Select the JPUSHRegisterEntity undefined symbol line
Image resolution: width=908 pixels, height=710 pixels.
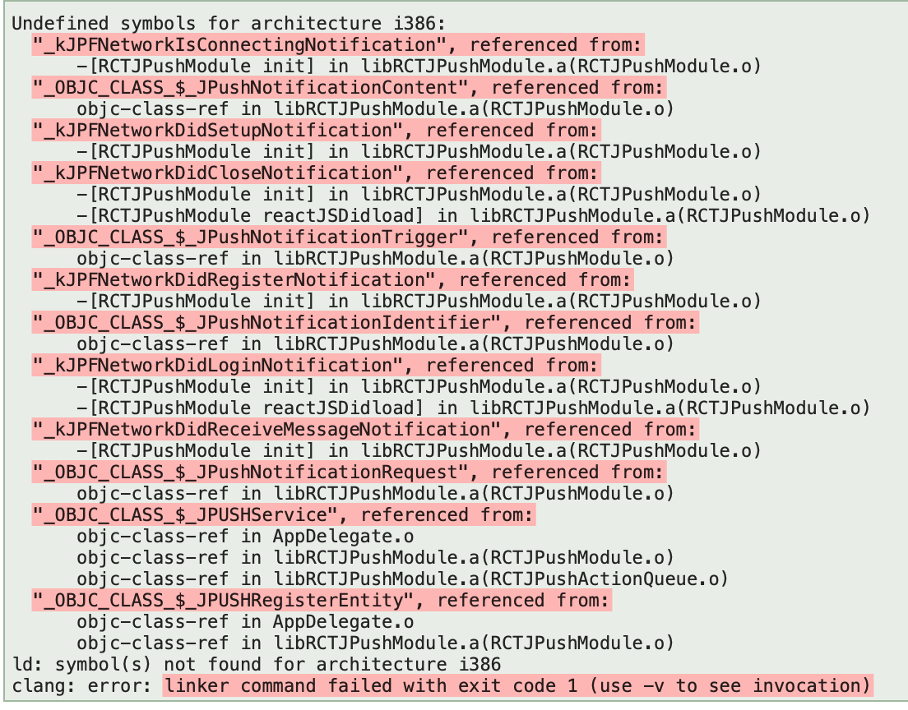(x=322, y=600)
